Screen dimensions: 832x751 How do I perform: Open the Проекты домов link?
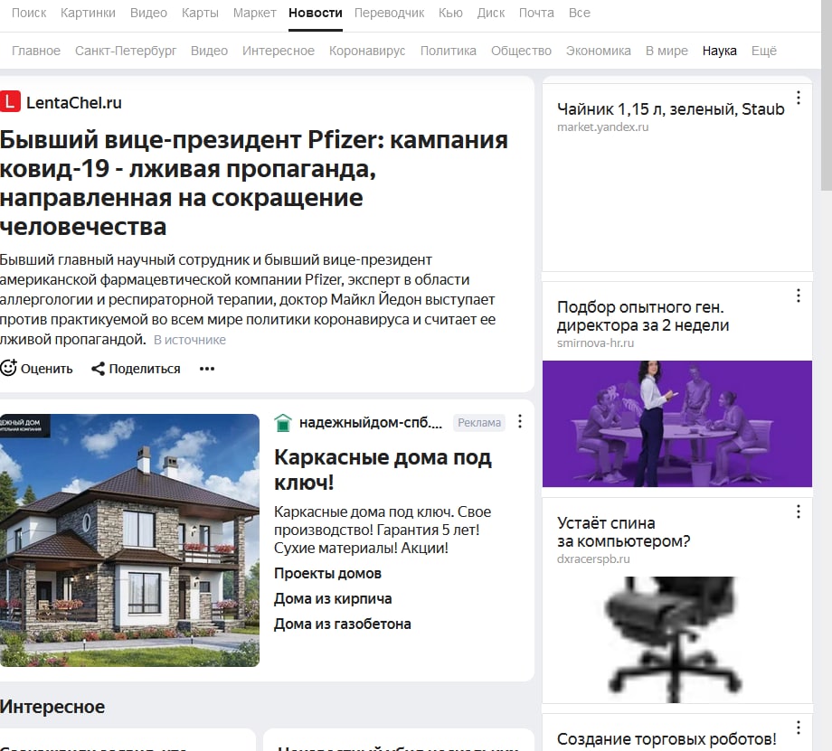coord(327,573)
